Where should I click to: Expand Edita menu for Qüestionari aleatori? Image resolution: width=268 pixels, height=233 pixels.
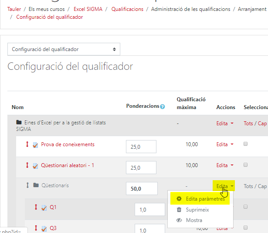pyautogui.click(x=224, y=165)
